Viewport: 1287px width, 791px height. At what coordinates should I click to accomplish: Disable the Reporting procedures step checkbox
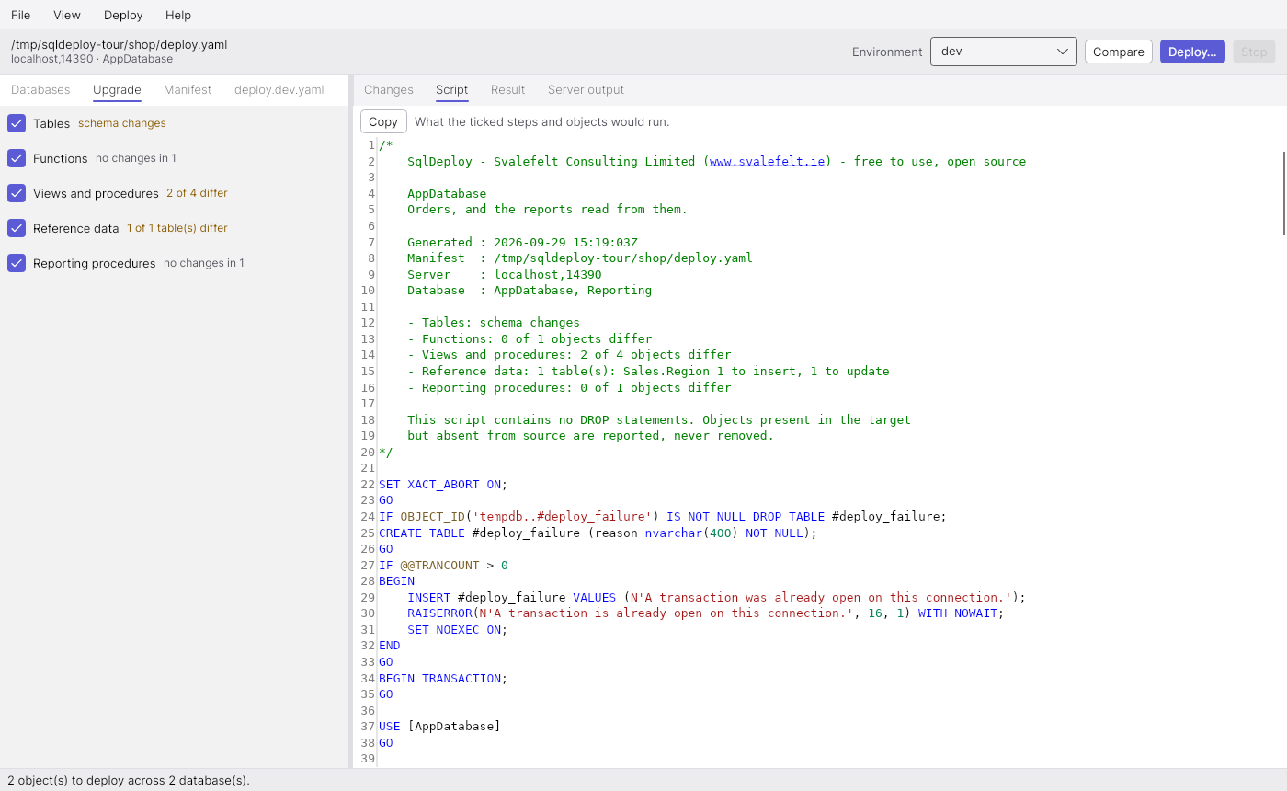click(x=17, y=263)
